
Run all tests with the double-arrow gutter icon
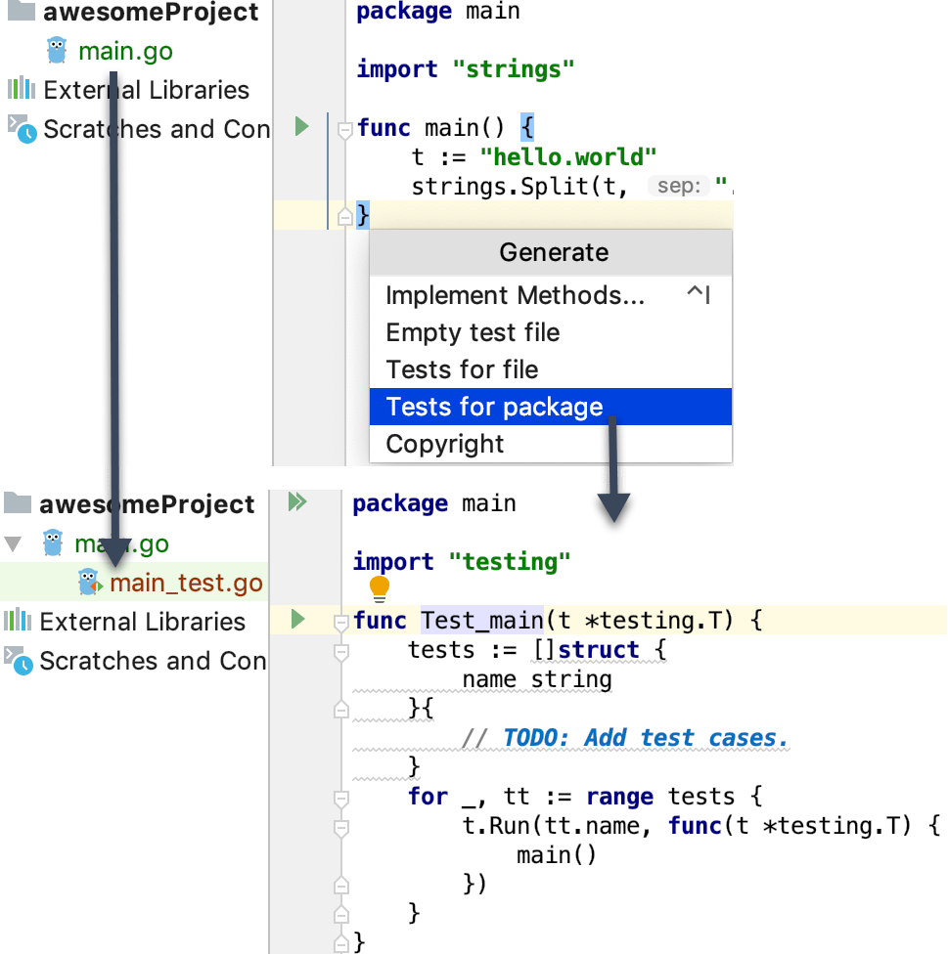(296, 501)
